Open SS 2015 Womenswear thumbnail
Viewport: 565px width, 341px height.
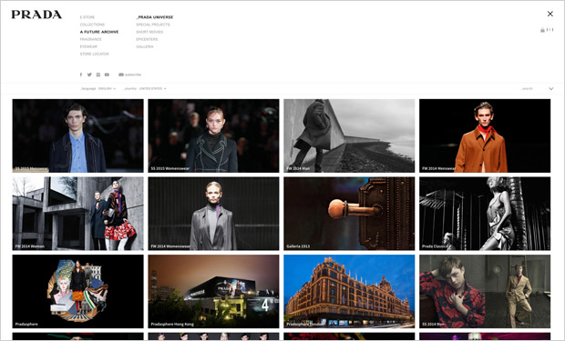(x=213, y=135)
